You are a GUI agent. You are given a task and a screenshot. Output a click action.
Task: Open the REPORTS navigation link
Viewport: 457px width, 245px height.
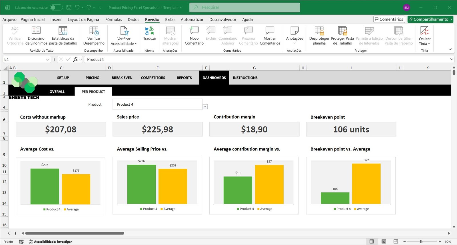coord(184,78)
